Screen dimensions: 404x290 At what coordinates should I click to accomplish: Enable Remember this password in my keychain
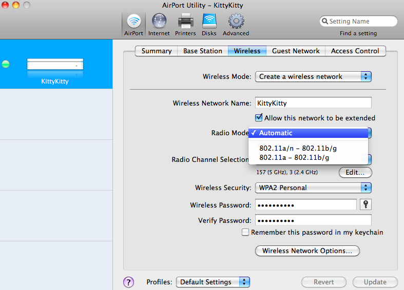point(245,232)
